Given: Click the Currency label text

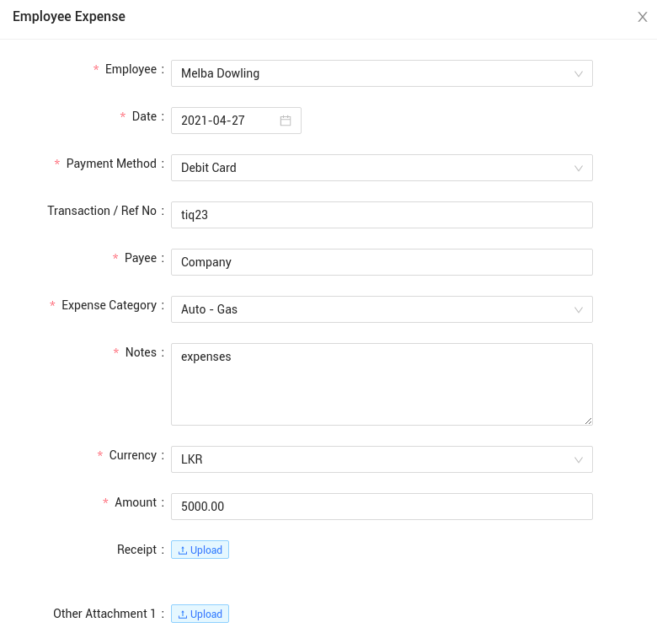Looking at the screenshot, I should (x=133, y=455).
